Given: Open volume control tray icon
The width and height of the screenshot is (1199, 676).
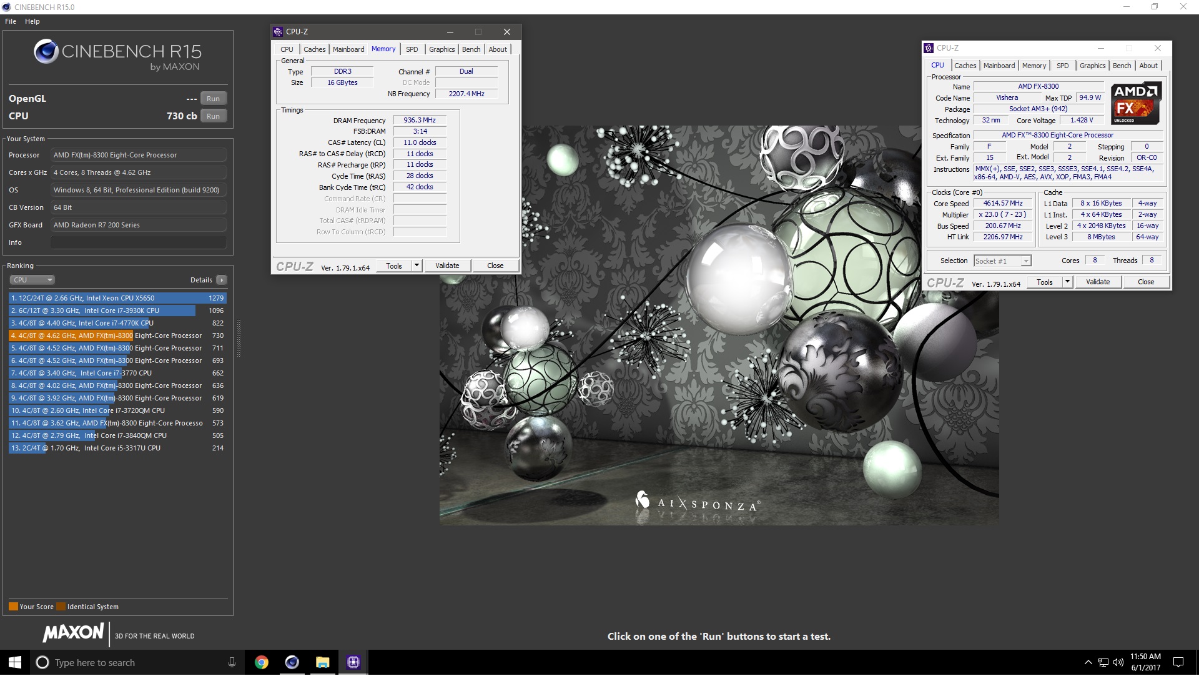Looking at the screenshot, I should pyautogui.click(x=1118, y=662).
